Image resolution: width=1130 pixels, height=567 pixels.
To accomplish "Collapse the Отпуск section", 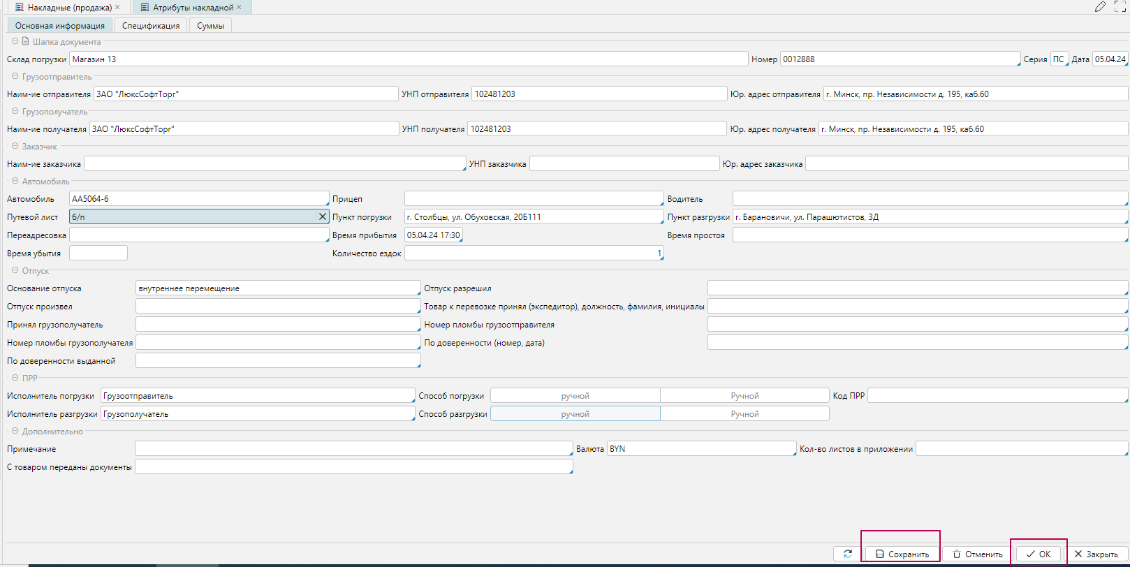I will point(15,270).
